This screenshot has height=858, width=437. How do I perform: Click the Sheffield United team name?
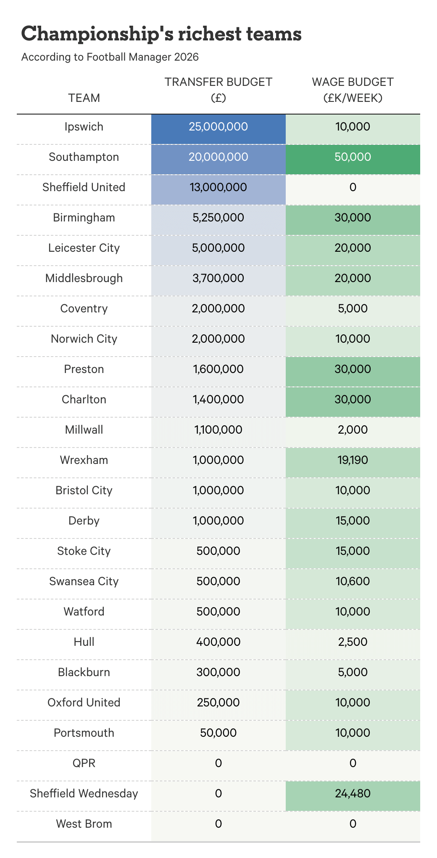click(x=84, y=187)
